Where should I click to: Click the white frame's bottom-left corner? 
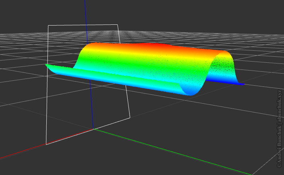click(46, 144)
